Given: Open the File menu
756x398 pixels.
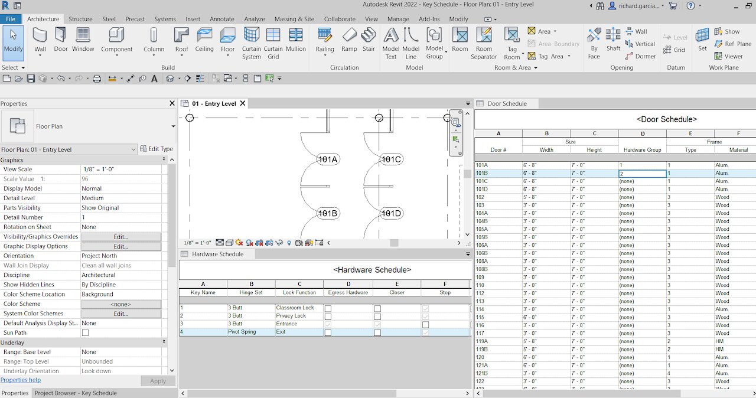Looking at the screenshot, I should click(11, 19).
